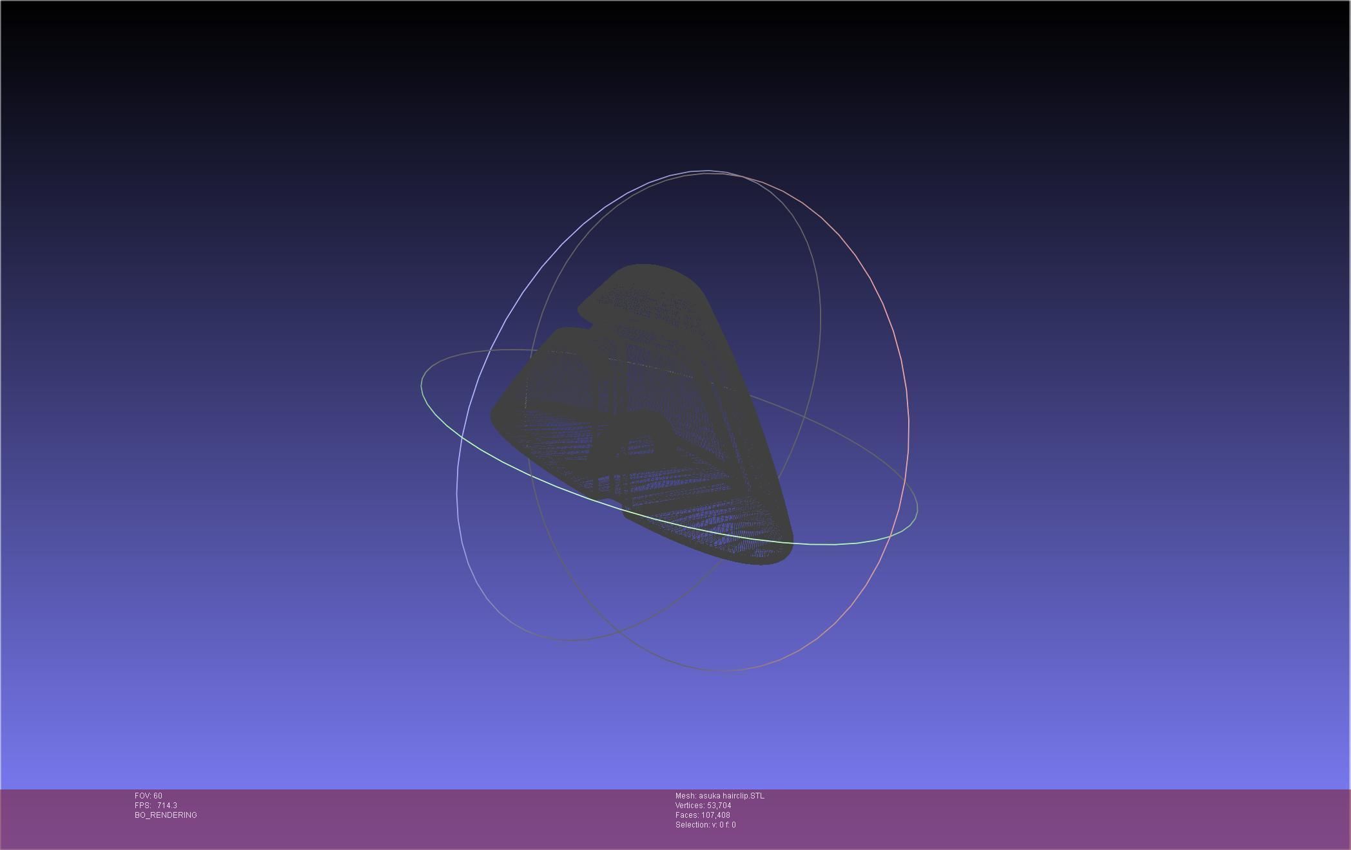Click the BO_RENDERING status label
The width and height of the screenshot is (1351, 850).
pos(166,815)
